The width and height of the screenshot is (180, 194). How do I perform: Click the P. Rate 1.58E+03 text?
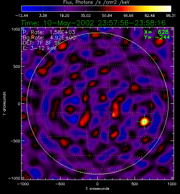(49, 32)
